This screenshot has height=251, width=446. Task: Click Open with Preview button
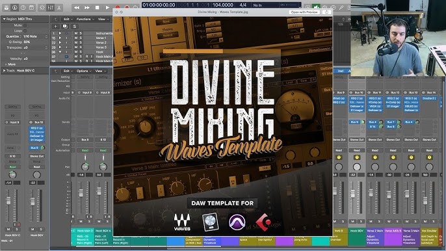click(304, 12)
